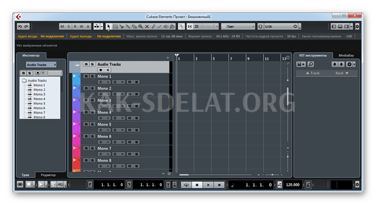Switch to the MediaBay tab
Screen dimensions: 376x205
pyautogui.click(x=346, y=55)
